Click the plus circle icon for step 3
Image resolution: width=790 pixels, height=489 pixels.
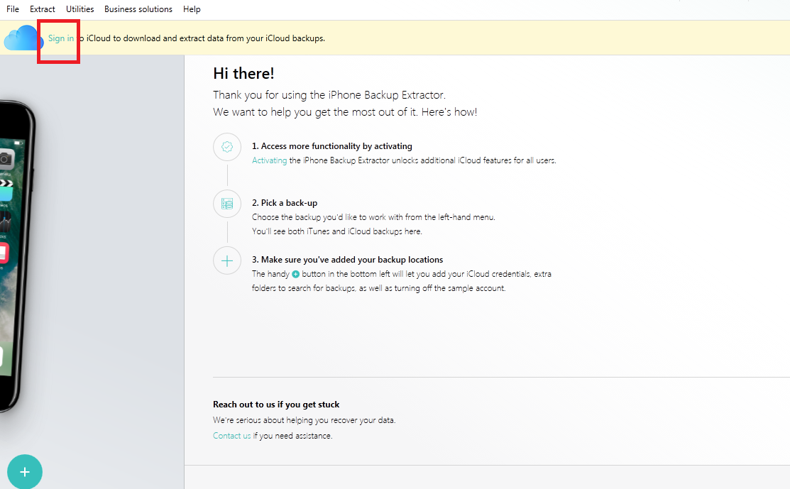click(x=227, y=261)
